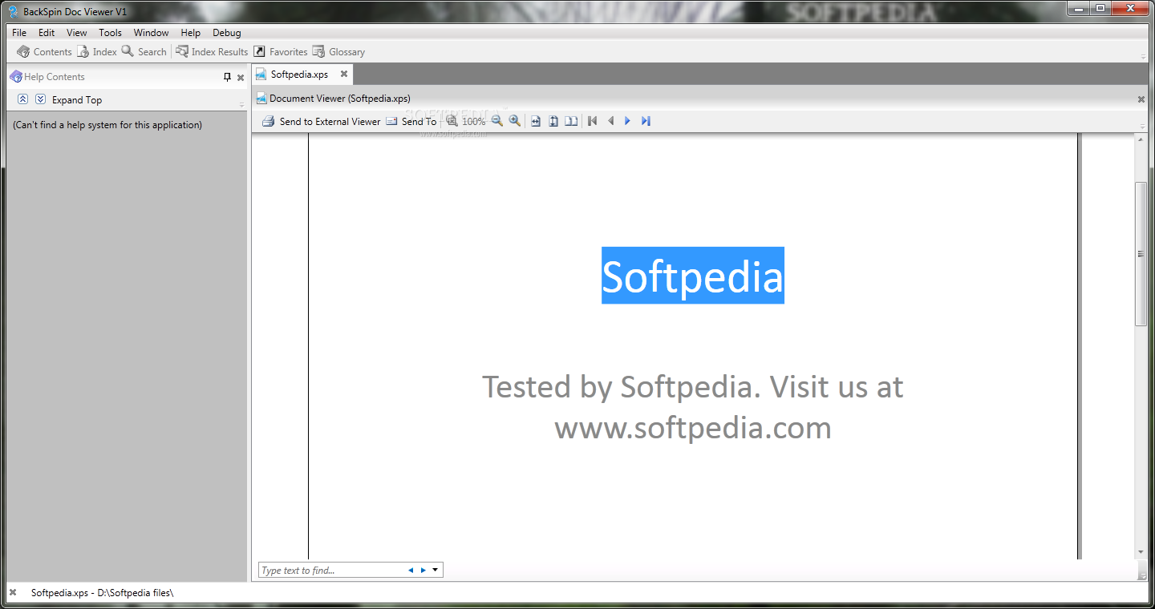Open the Edit menu

(47, 33)
